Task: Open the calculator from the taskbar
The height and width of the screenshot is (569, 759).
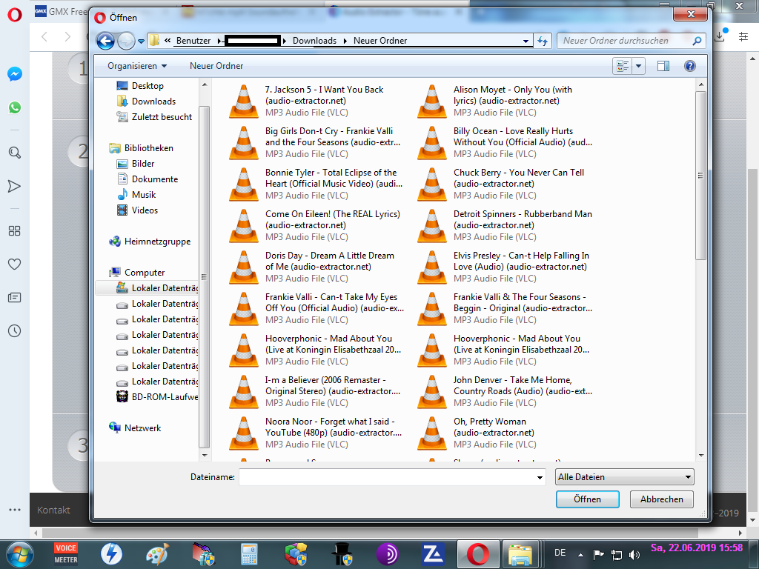Action: (x=249, y=554)
